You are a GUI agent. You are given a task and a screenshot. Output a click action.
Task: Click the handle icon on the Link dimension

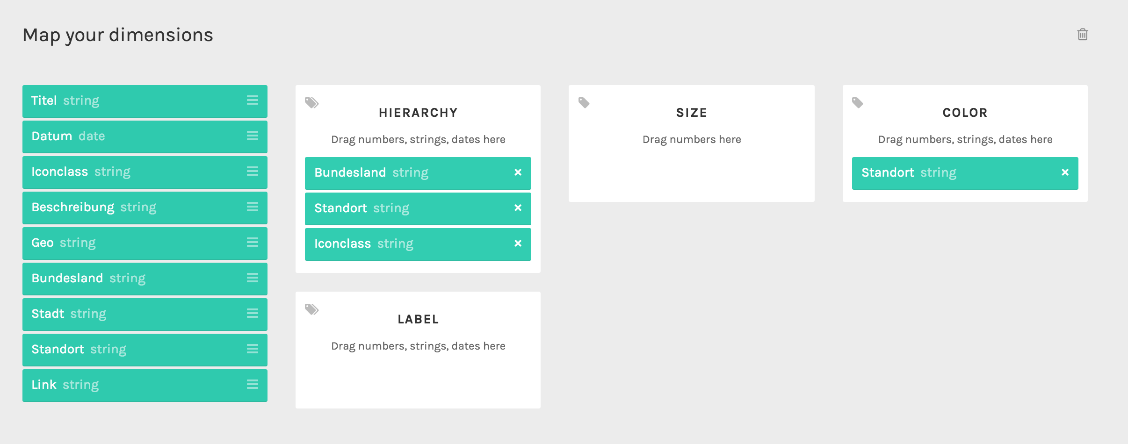click(x=253, y=384)
